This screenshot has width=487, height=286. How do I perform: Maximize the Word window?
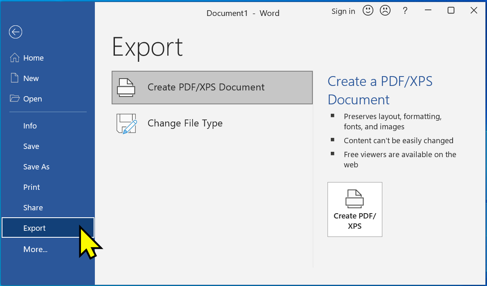(451, 11)
